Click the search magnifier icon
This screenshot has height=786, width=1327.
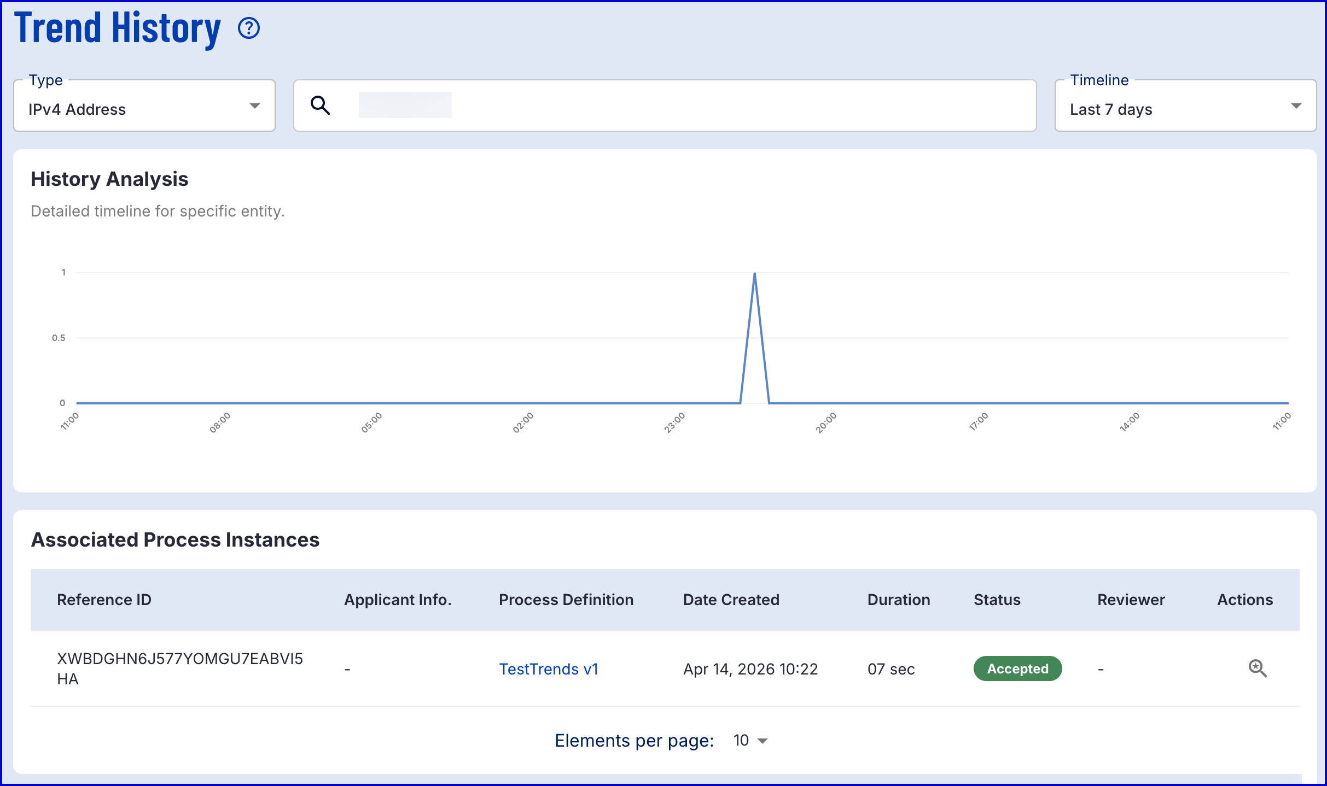[321, 105]
